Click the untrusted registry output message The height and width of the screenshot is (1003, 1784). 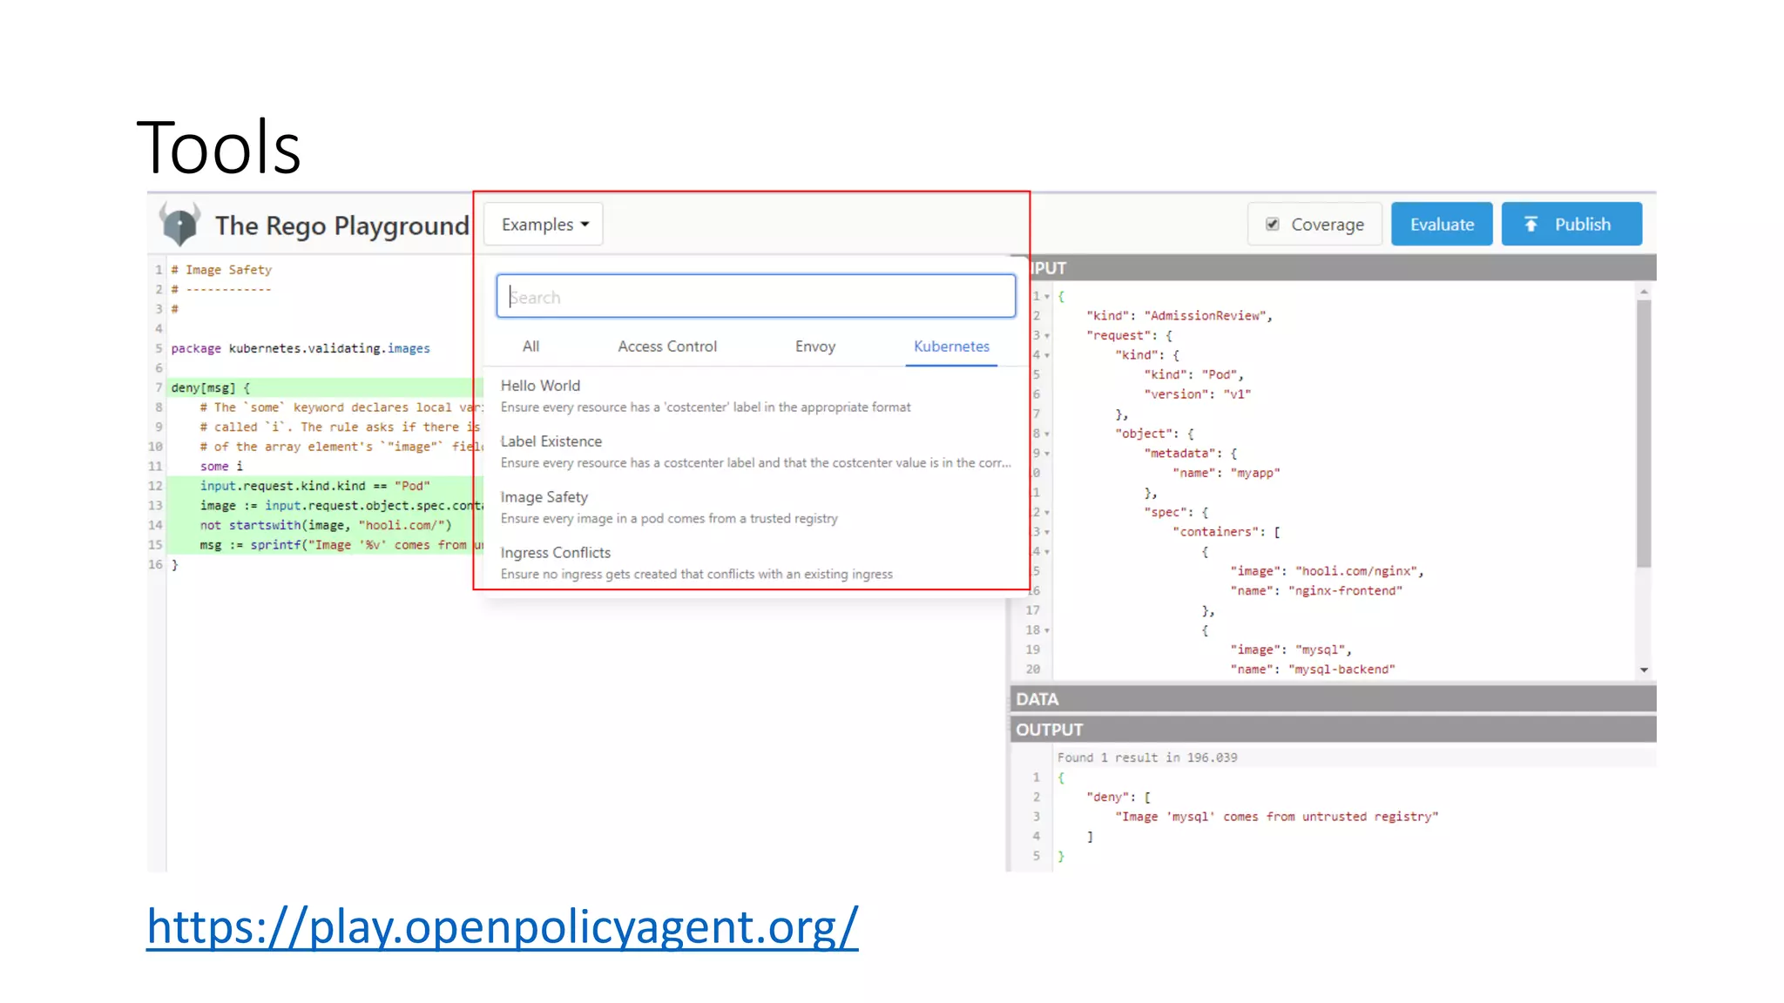1277,817
